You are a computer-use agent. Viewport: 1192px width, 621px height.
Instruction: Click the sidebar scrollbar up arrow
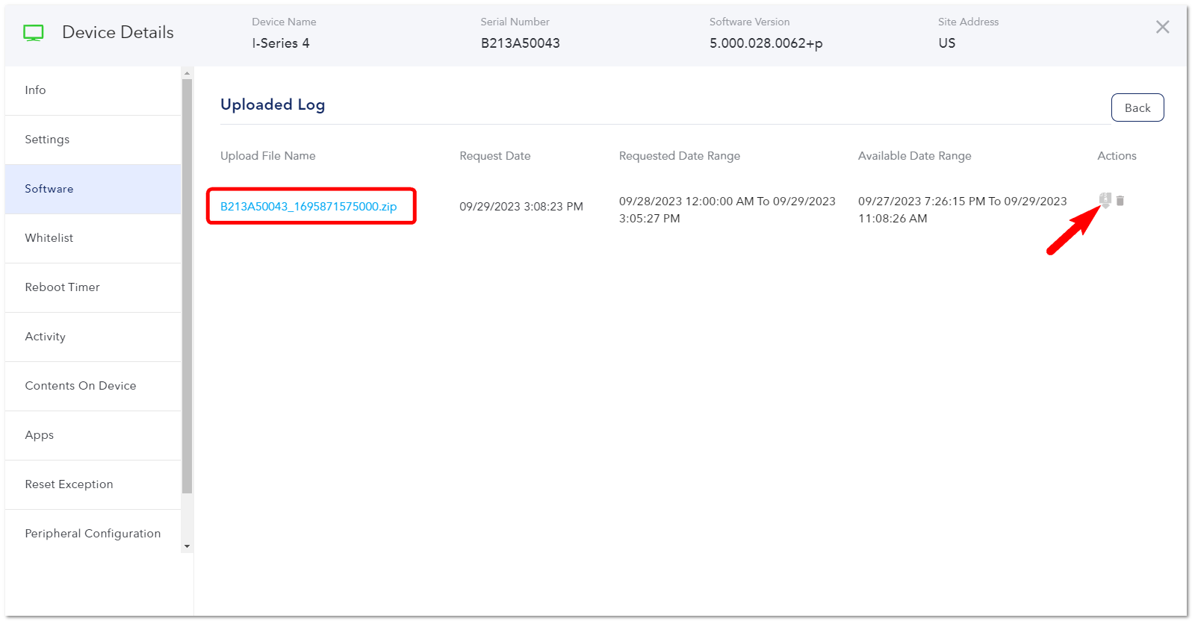coord(187,73)
